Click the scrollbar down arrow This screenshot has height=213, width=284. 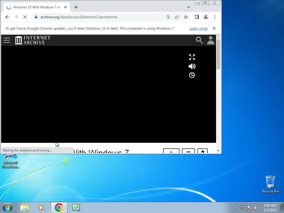pyautogui.click(x=218, y=151)
